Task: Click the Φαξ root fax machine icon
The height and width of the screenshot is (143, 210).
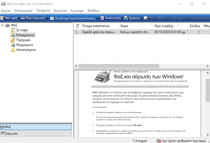Action: pos(8,25)
